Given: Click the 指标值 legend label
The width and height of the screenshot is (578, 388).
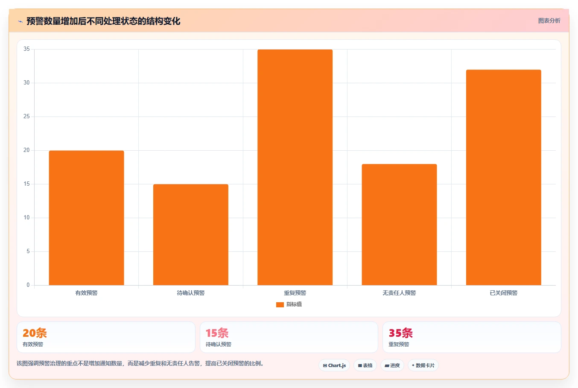Looking at the screenshot, I should tap(294, 304).
